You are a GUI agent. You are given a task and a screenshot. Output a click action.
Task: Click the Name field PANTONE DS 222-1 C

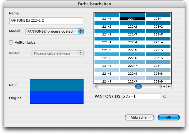(x=46, y=21)
